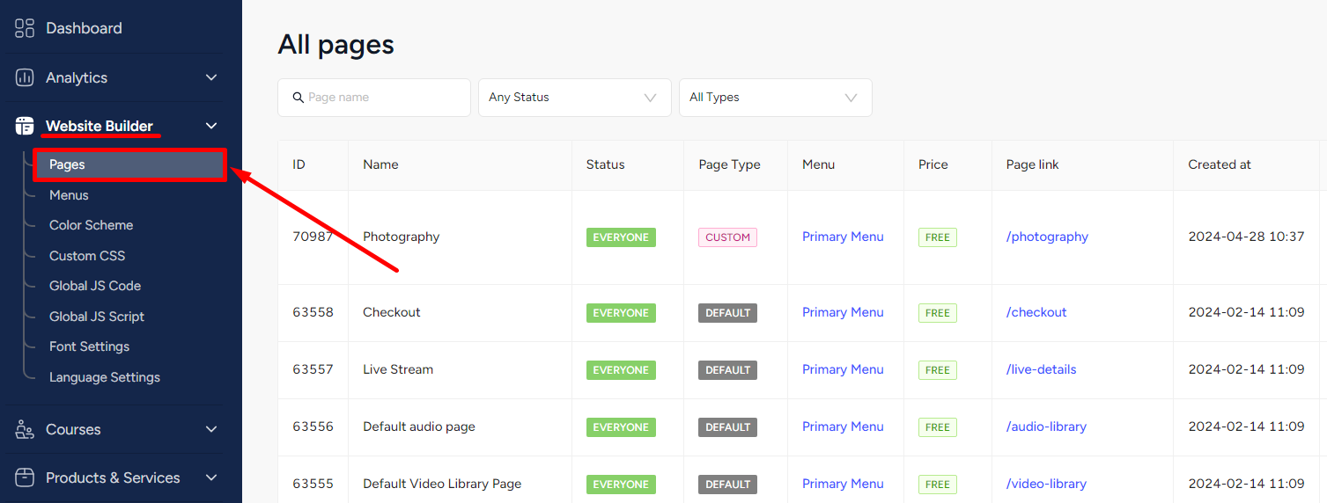Image resolution: width=1327 pixels, height=503 pixels.
Task: Click the Dashboard grid icon
Action: tap(25, 28)
